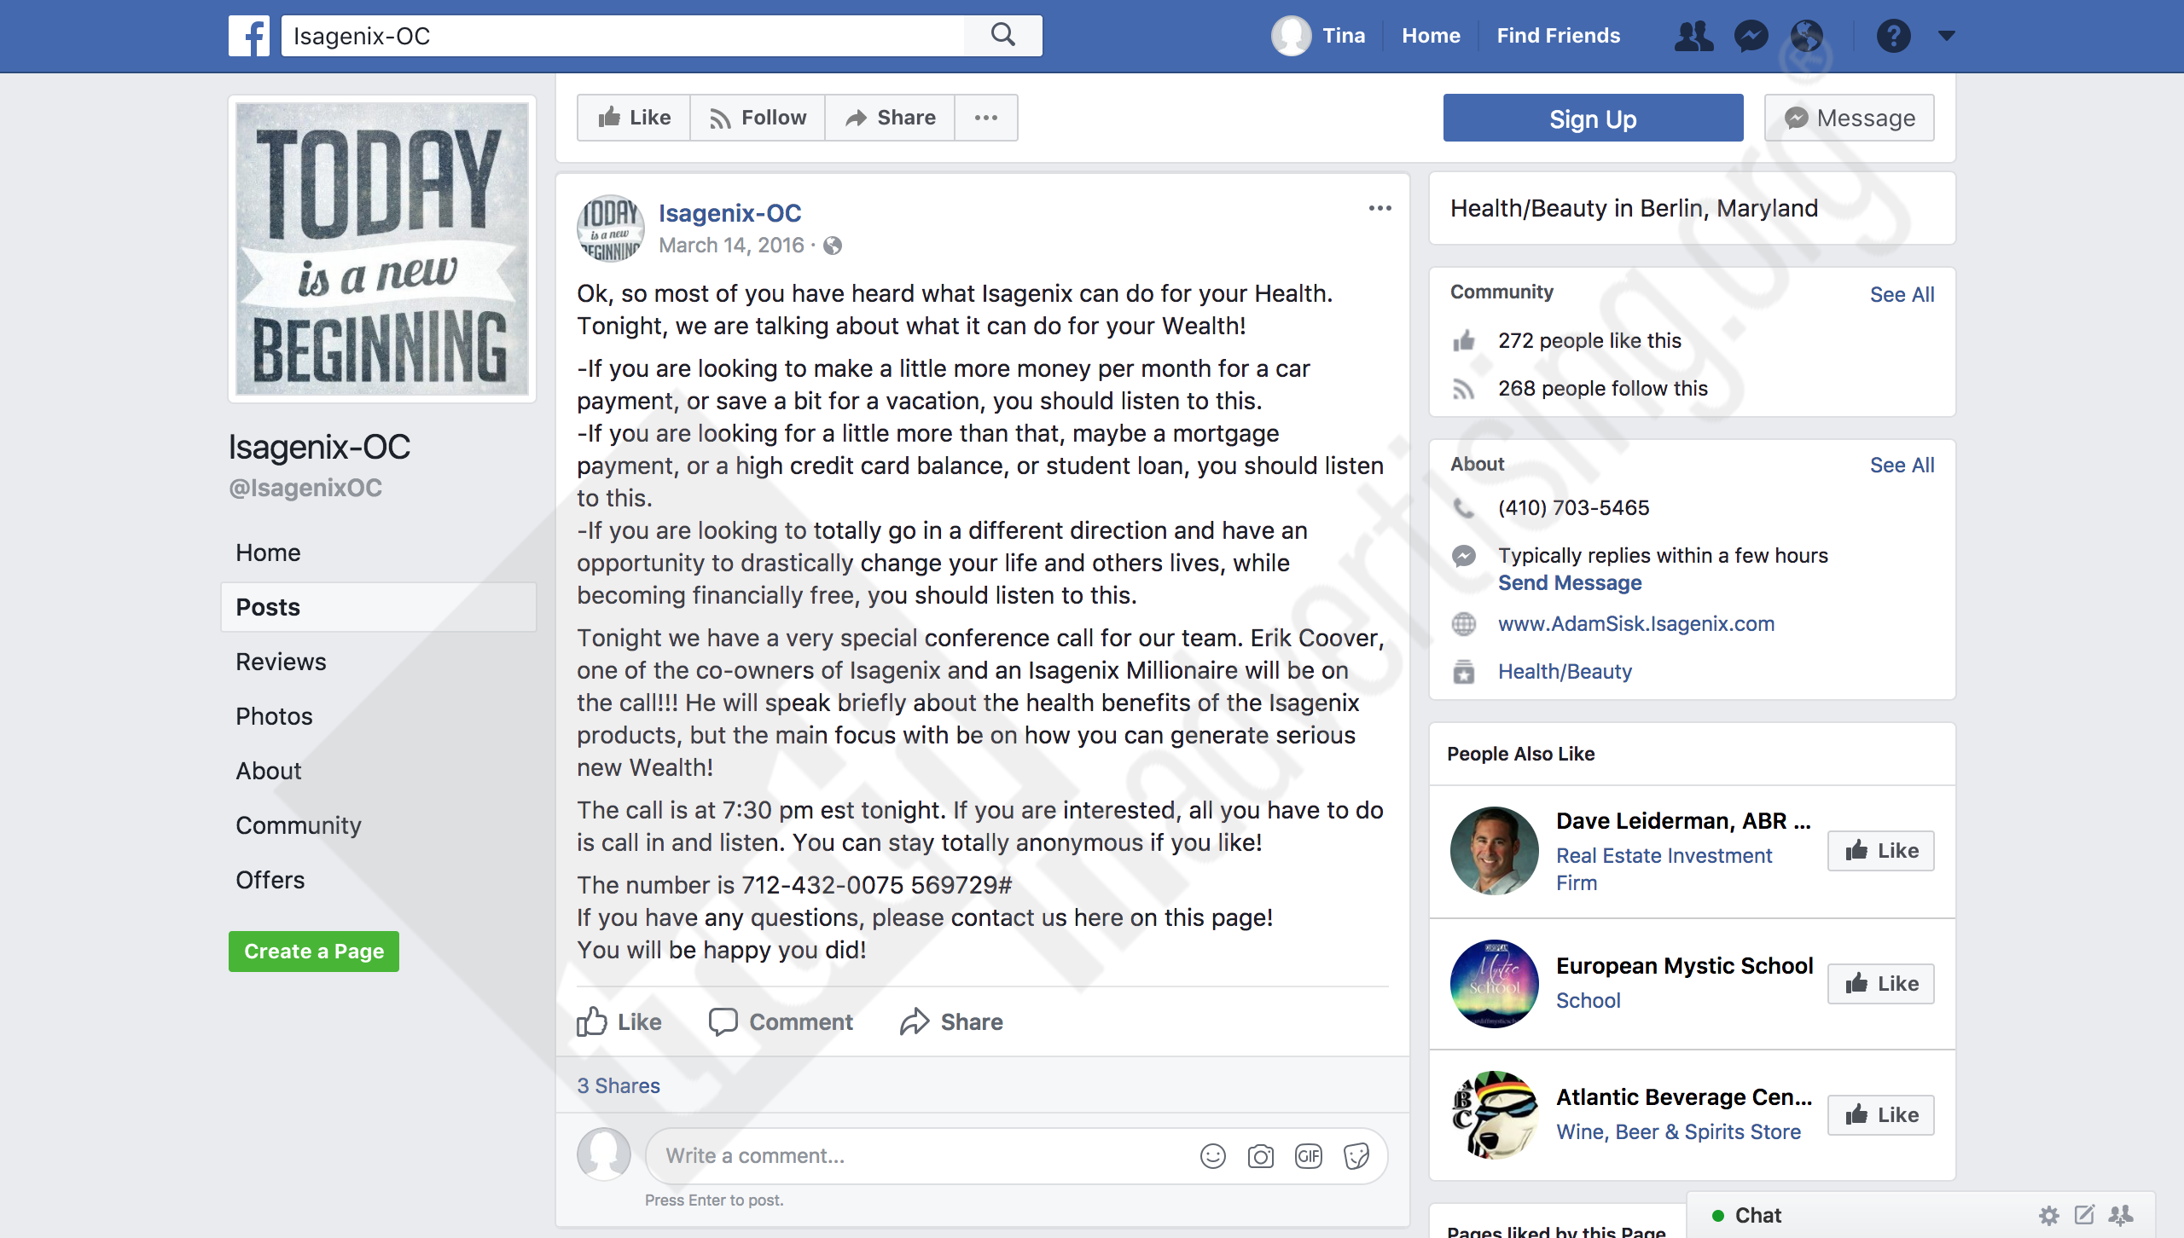Click the post author avatar thumbnail
The image size is (2184, 1238).
[x=610, y=229]
